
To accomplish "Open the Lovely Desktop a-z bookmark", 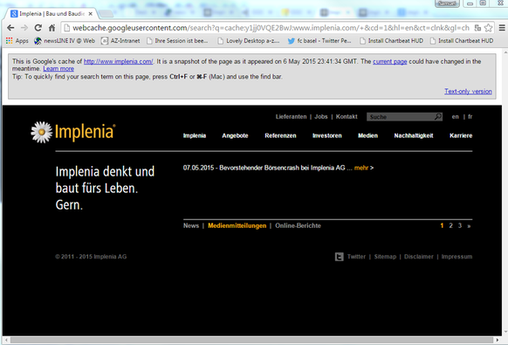I will coord(249,41).
